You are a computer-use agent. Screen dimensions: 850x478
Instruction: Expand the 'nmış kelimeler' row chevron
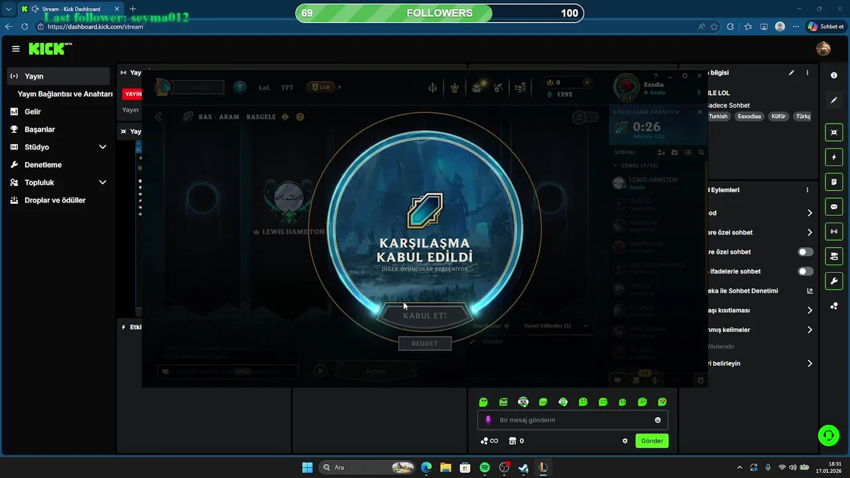809,330
